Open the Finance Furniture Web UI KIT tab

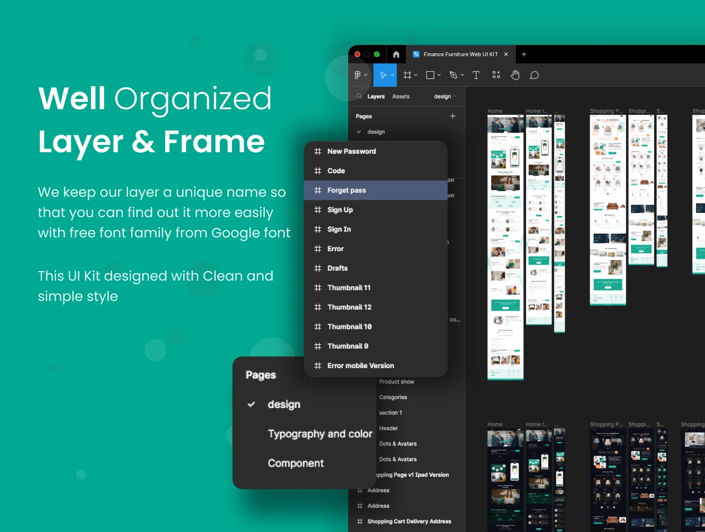(460, 54)
